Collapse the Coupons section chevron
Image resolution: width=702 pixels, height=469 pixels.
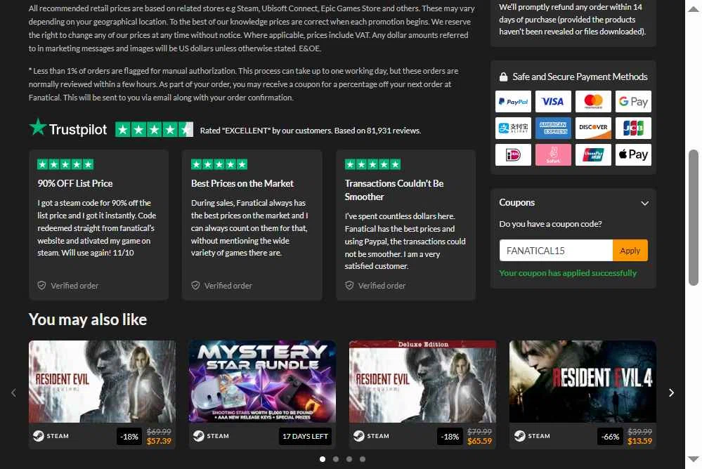(x=644, y=203)
